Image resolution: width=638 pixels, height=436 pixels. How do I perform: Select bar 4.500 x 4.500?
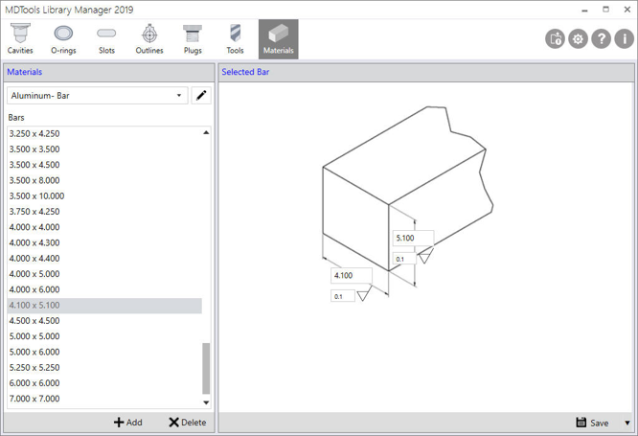point(104,321)
